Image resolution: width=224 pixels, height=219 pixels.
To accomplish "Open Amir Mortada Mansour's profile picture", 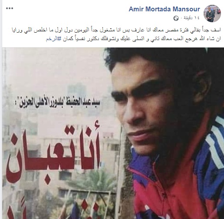I will [x=212, y=13].
